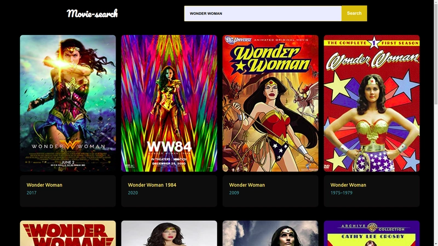Open the Cathy Lee Crosby Archive Collection poster
438x246 pixels.
[372, 233]
